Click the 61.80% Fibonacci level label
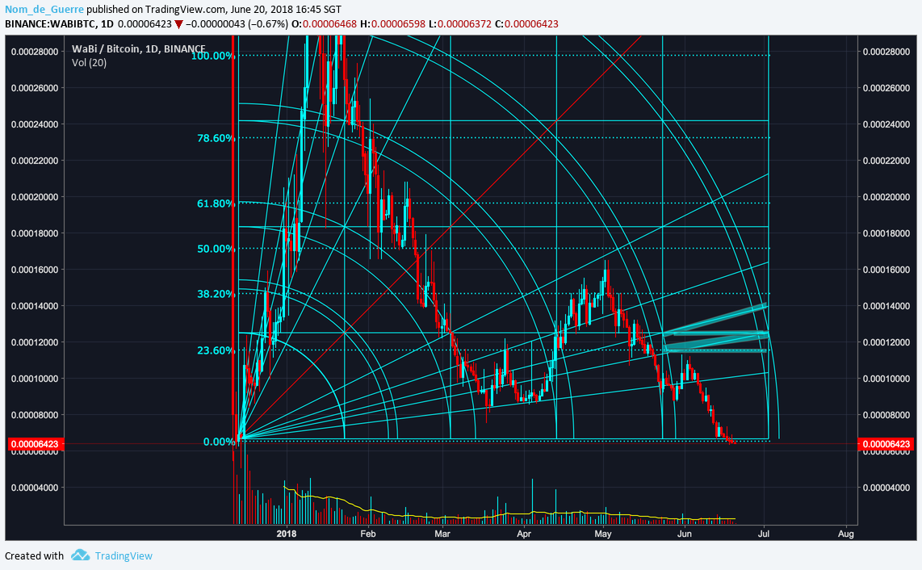 click(216, 203)
